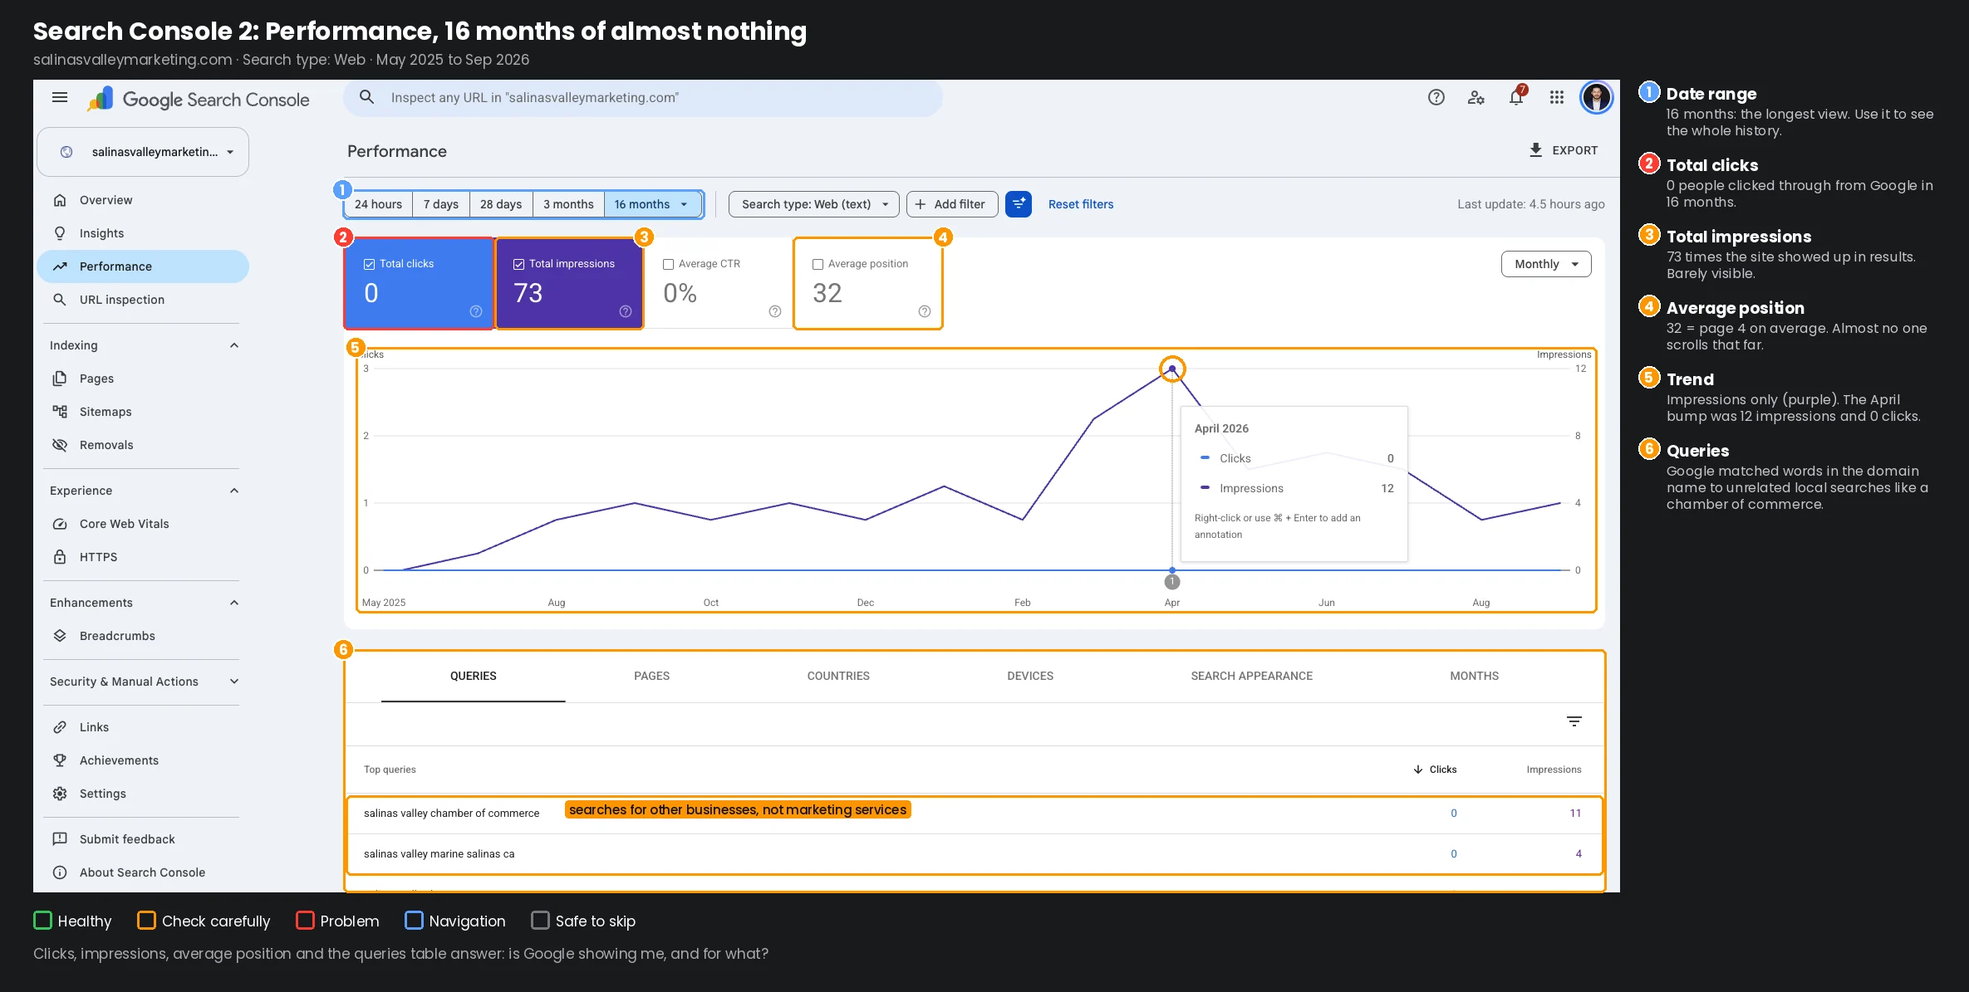This screenshot has height=992, width=1969.
Task: Open the 16 months date dropdown
Action: pyautogui.click(x=652, y=204)
